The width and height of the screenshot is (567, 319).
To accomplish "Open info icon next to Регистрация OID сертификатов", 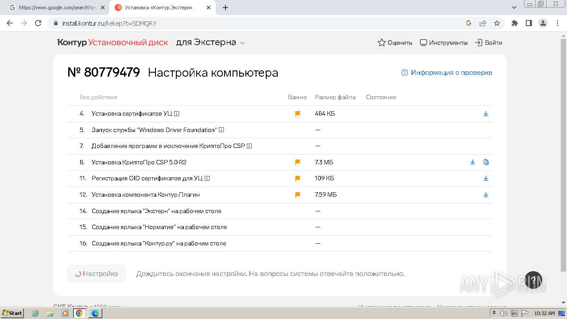I will coord(207,179).
